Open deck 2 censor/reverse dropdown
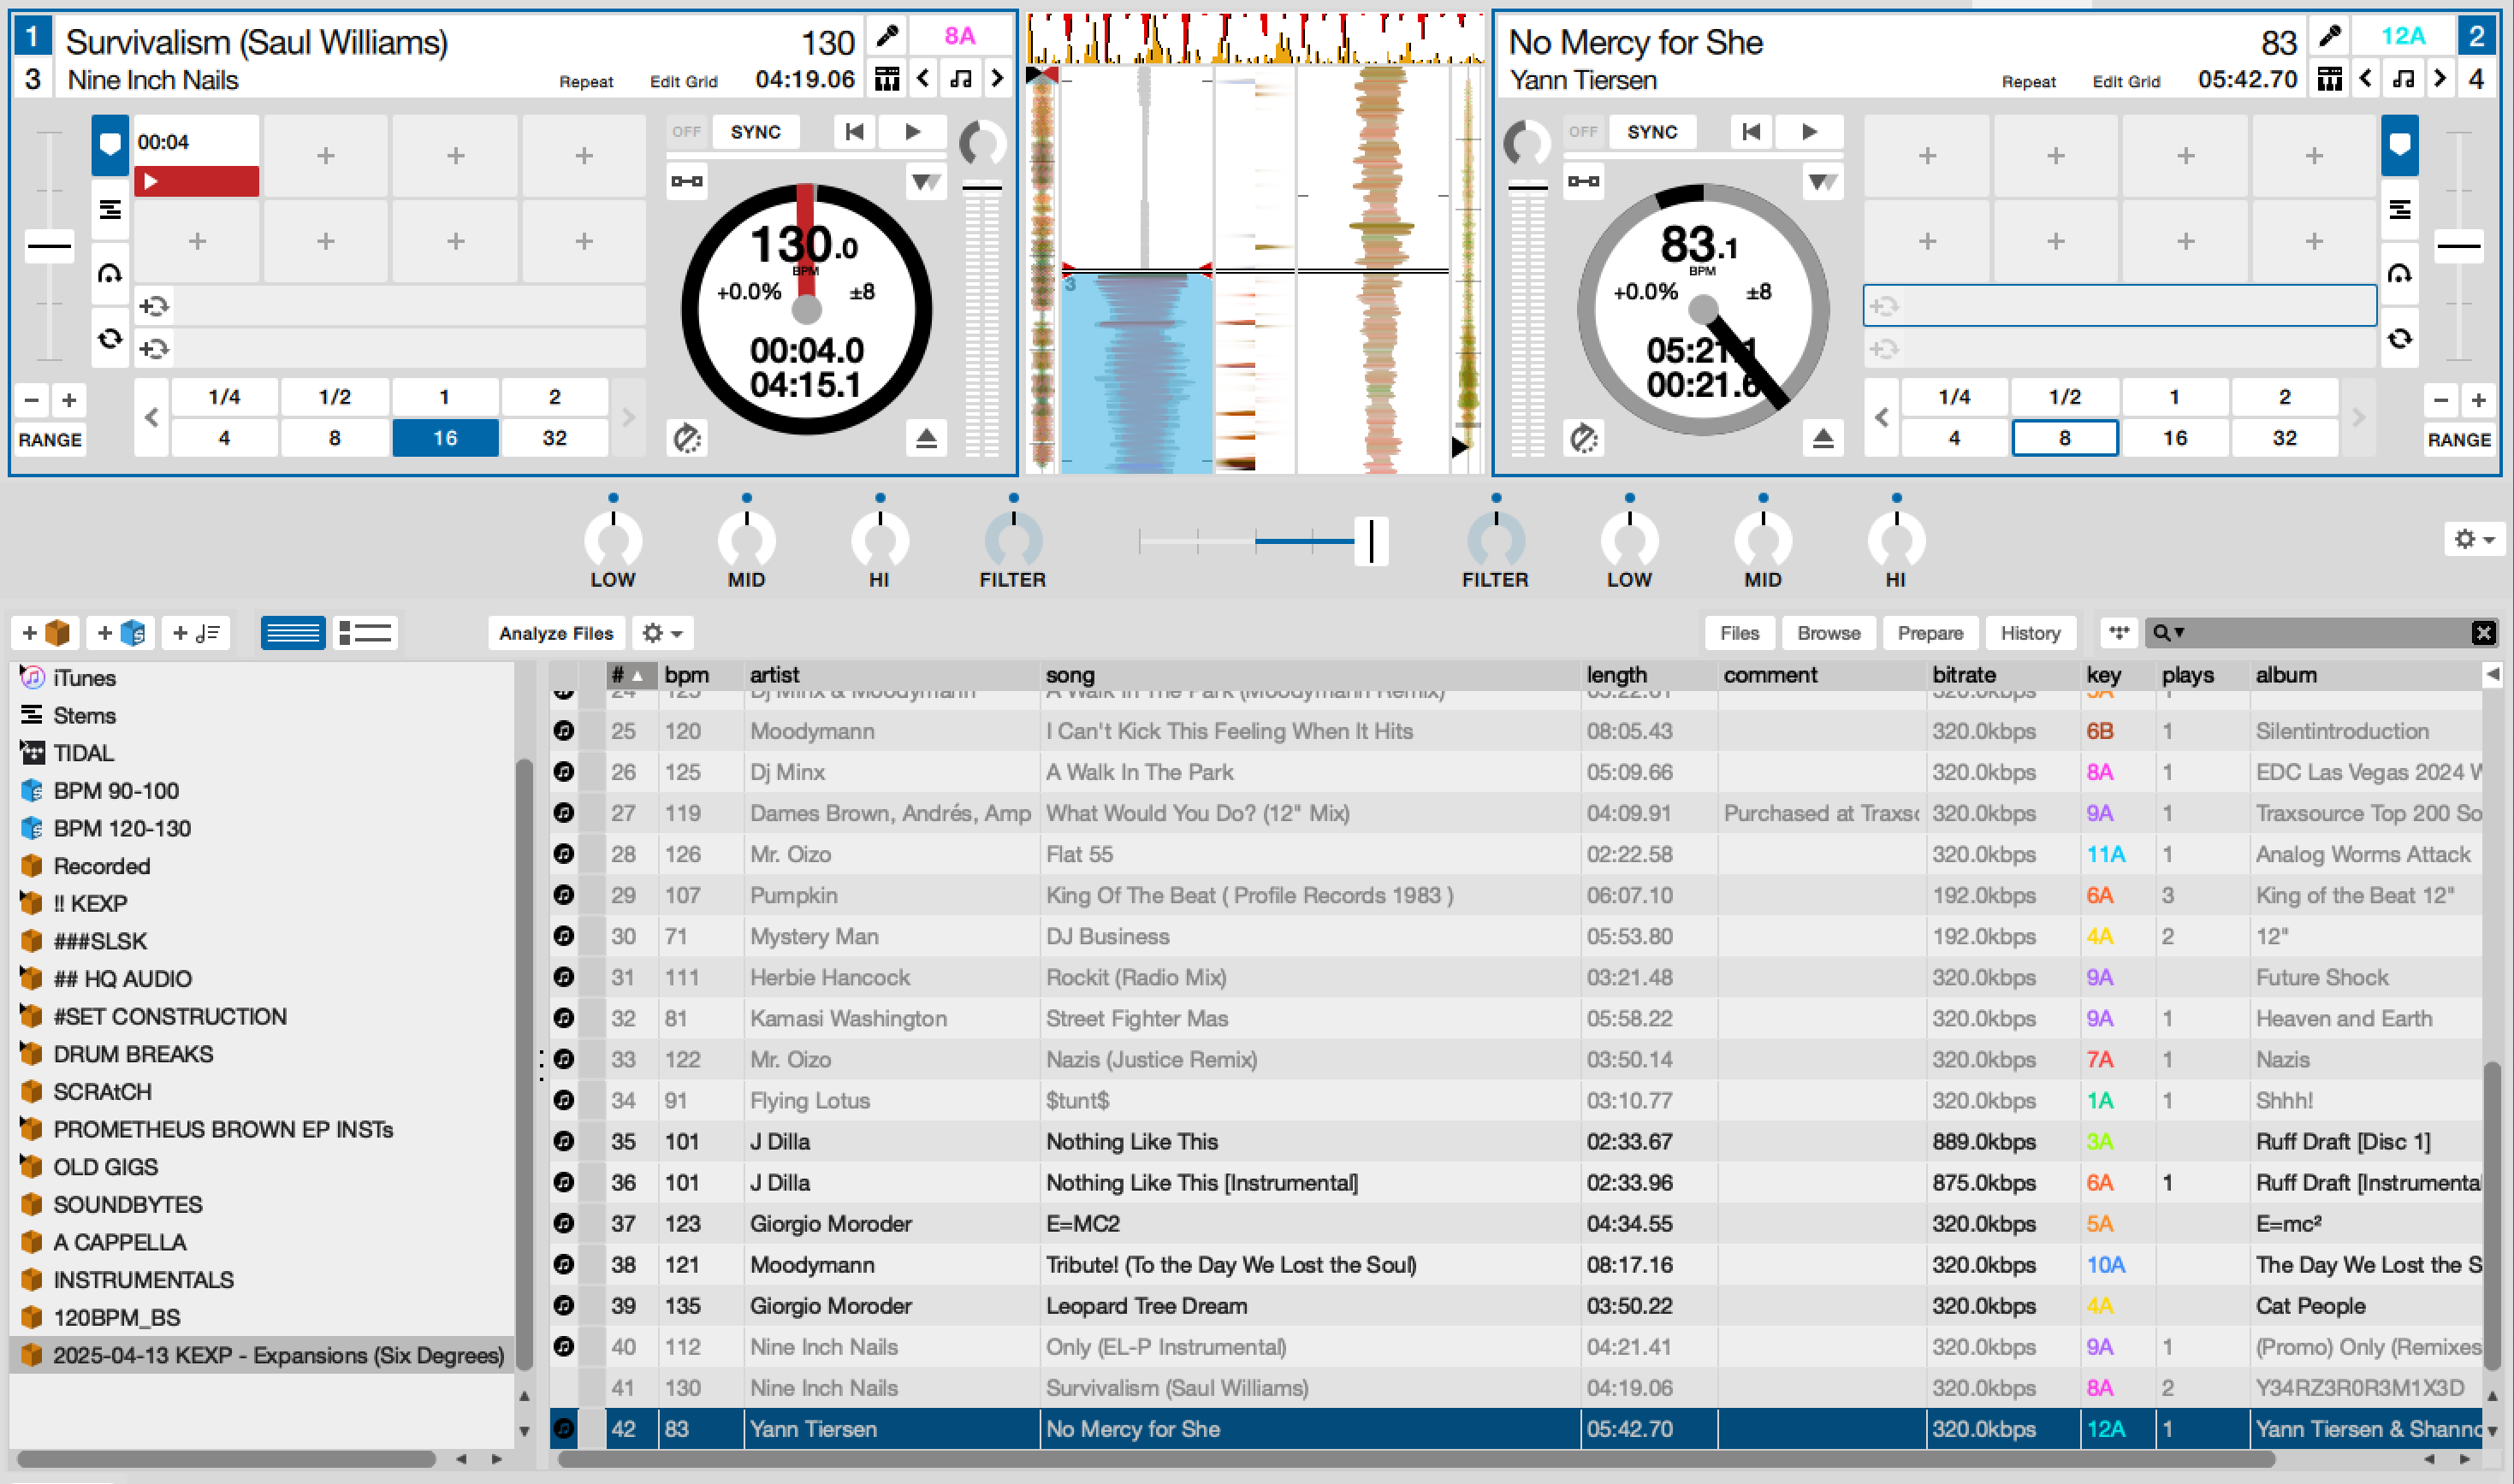 [x=1823, y=181]
